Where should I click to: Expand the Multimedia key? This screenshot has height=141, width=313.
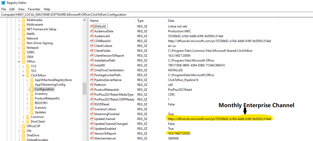(19, 20)
